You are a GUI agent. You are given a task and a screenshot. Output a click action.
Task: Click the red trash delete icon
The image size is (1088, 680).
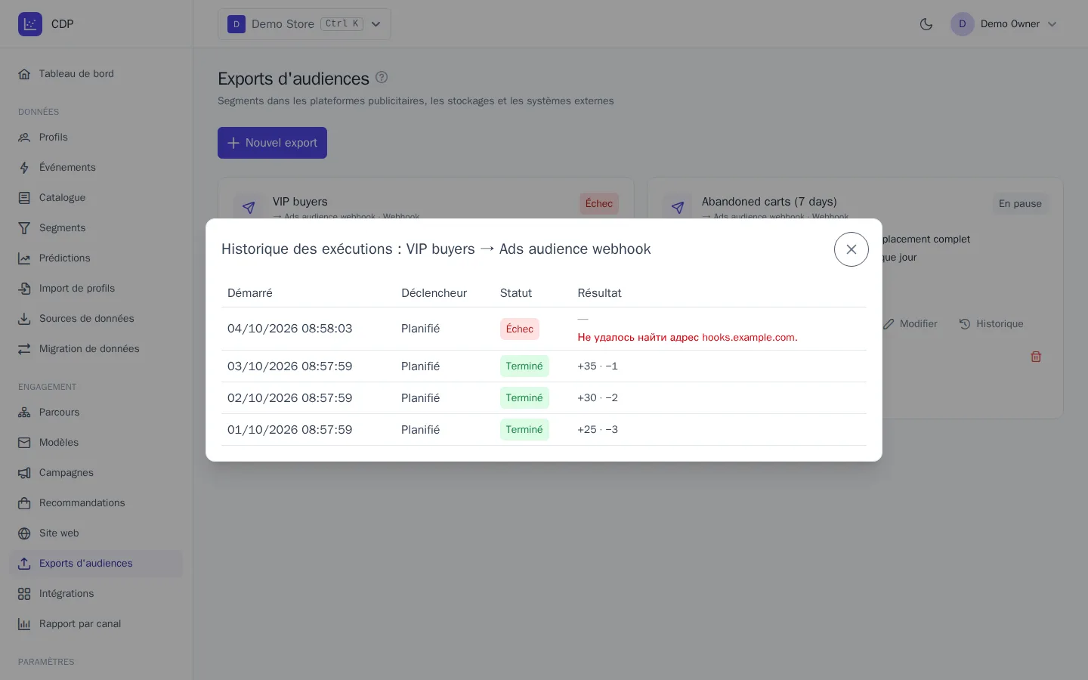[1036, 357]
